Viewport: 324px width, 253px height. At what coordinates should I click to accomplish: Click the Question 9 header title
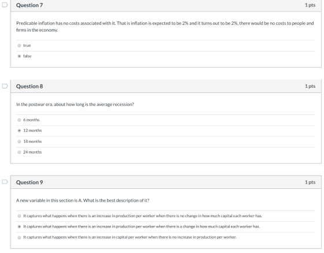pyautogui.click(x=30, y=183)
